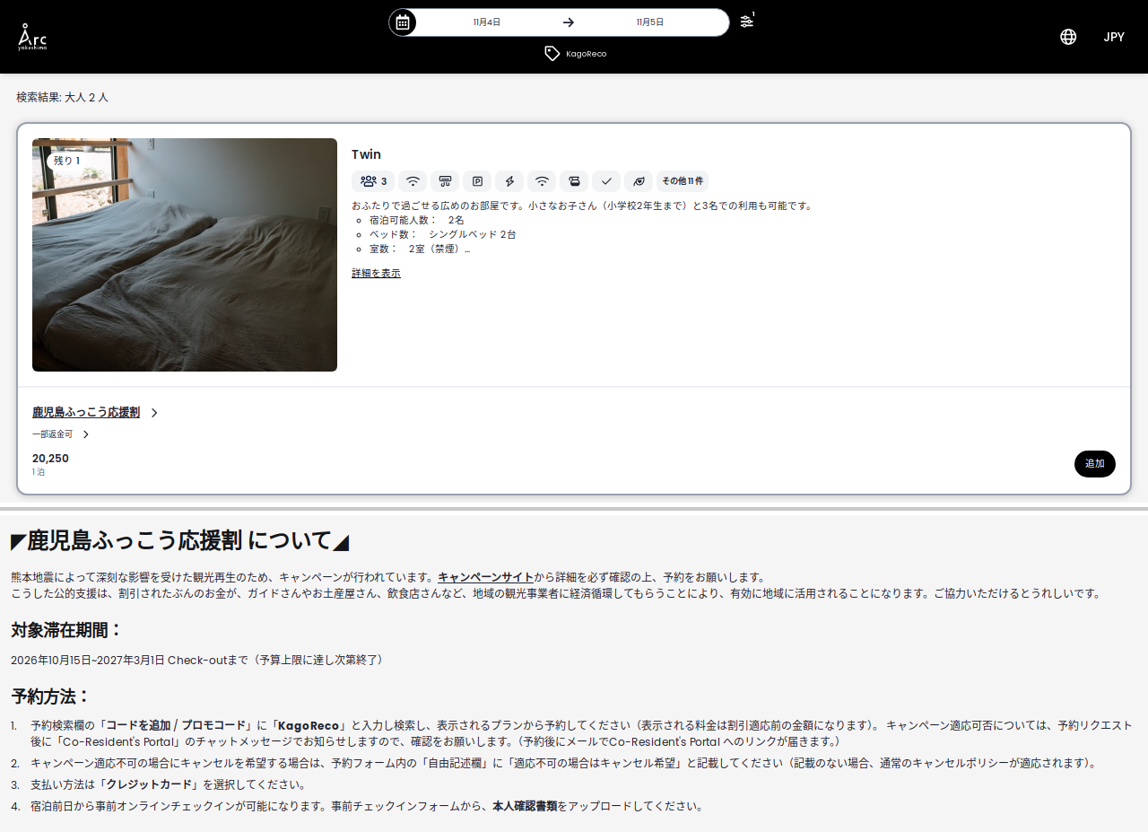
Task: Click the parking amenity icon
Action: click(477, 181)
